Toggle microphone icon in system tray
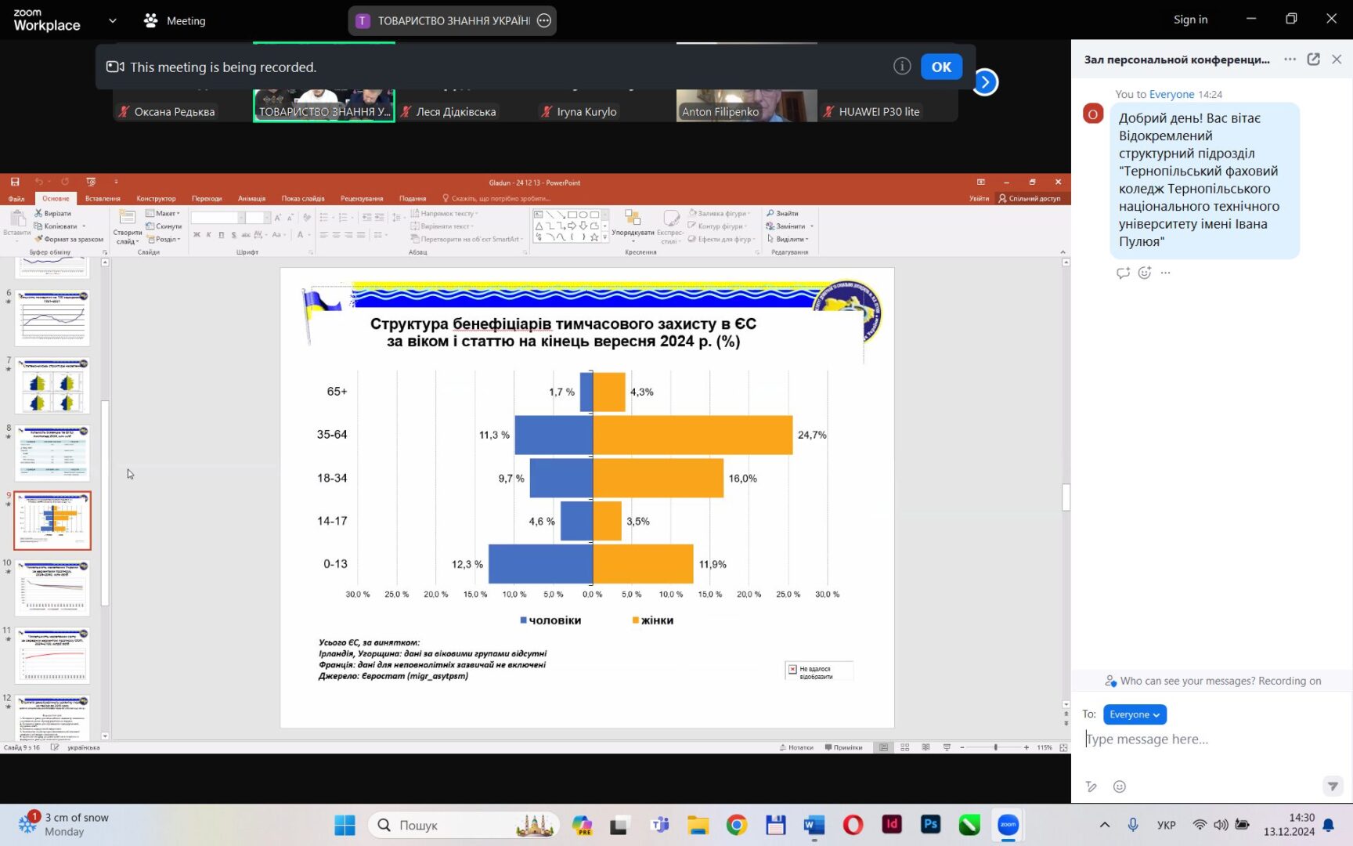1353x846 pixels. tap(1133, 825)
